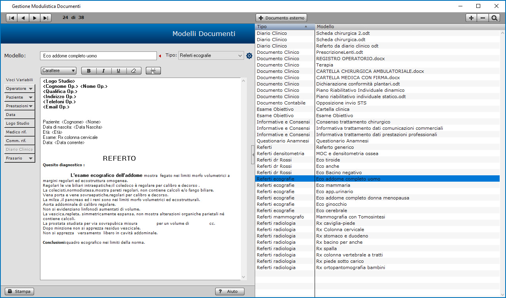Go to the first record
The width and height of the screenshot is (506, 298).
[12, 18]
